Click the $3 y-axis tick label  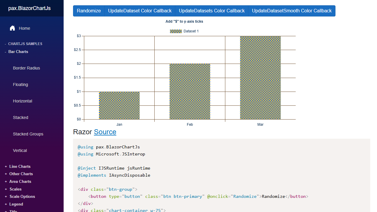(x=79, y=36)
